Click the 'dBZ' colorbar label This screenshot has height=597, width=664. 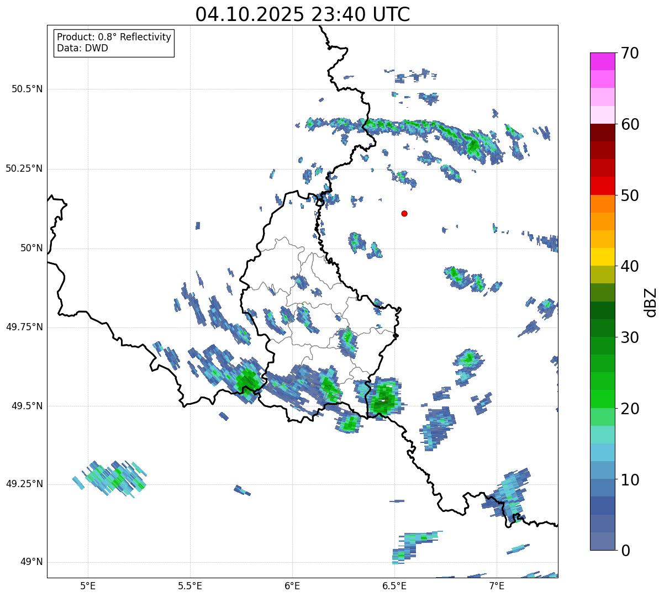coord(651,302)
